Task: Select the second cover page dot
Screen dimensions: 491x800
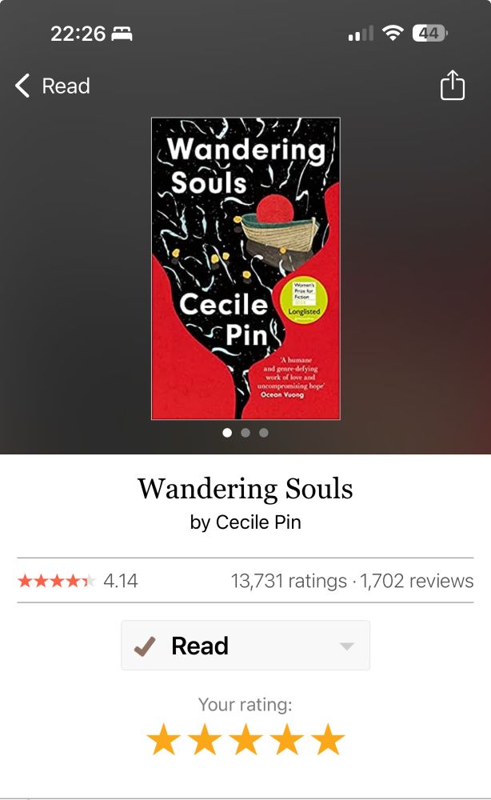Action: [245, 433]
